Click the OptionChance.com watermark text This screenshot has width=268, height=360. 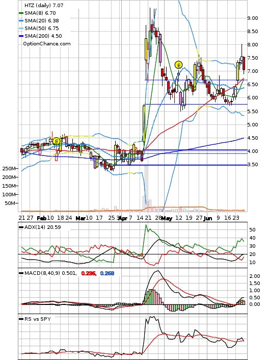point(47,44)
